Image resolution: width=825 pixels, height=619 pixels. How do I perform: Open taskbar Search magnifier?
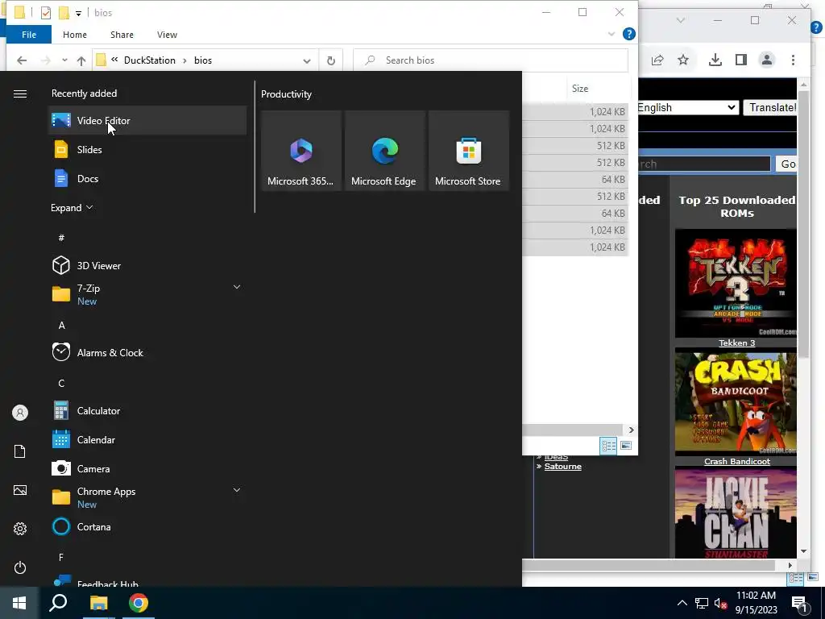[x=58, y=603]
